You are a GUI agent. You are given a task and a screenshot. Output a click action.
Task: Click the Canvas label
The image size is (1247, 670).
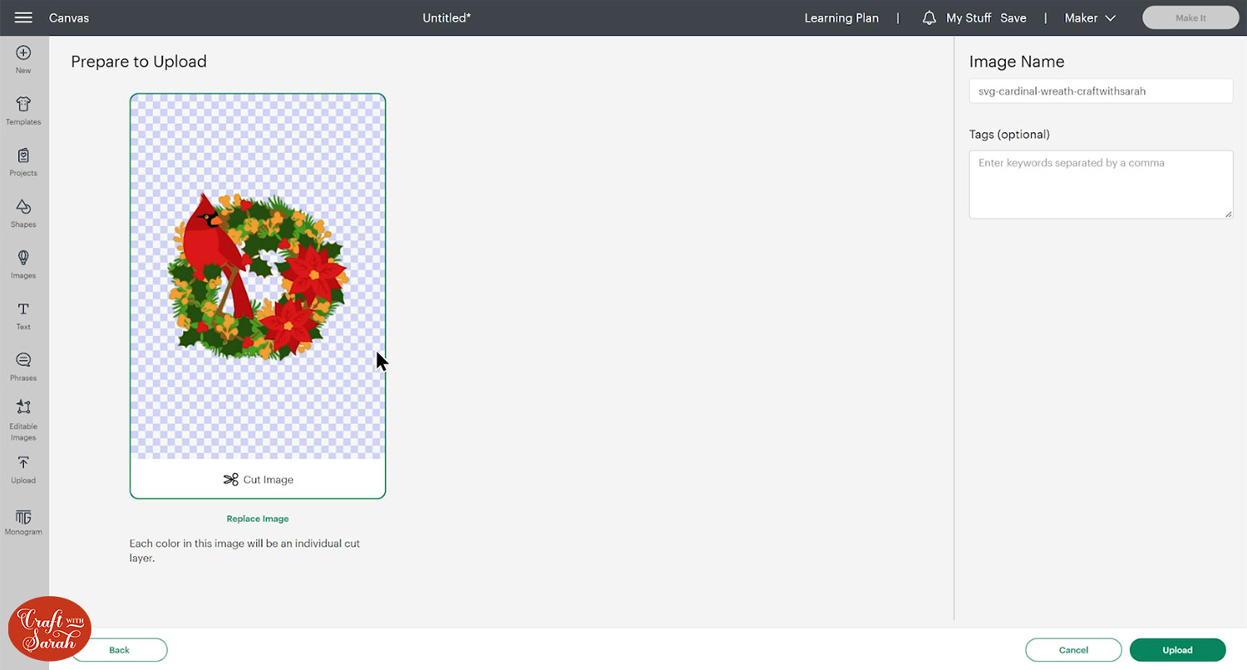(69, 17)
